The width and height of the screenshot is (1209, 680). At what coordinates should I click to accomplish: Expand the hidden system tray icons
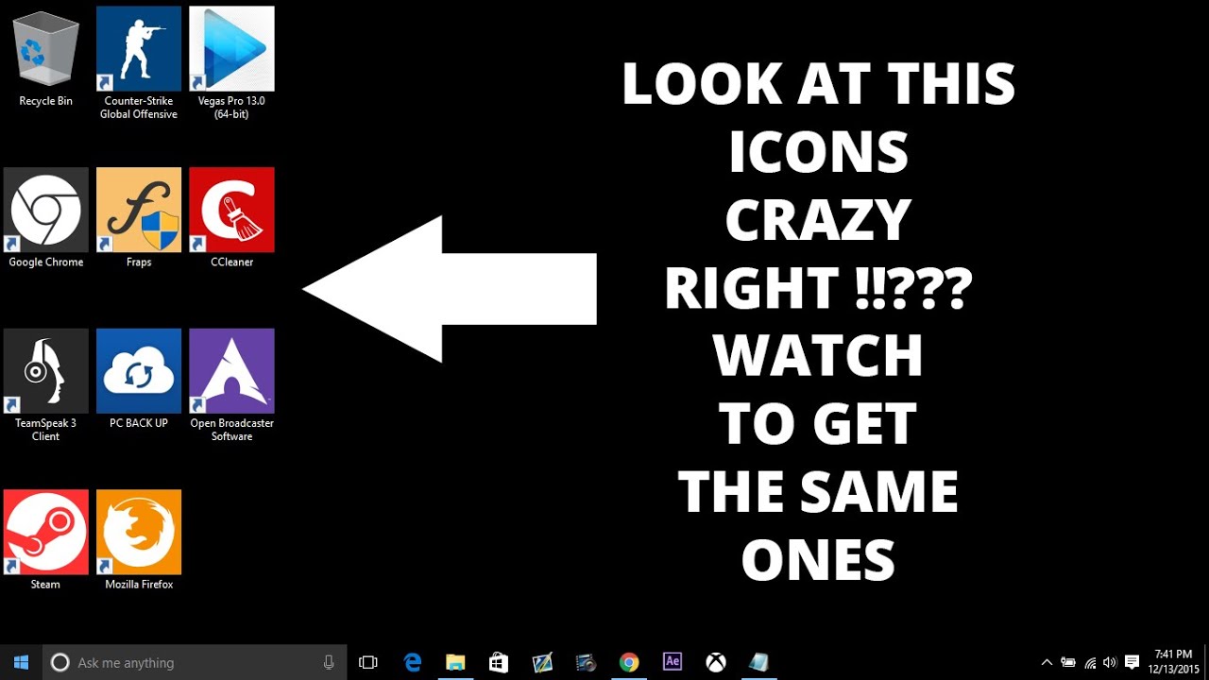1047,662
